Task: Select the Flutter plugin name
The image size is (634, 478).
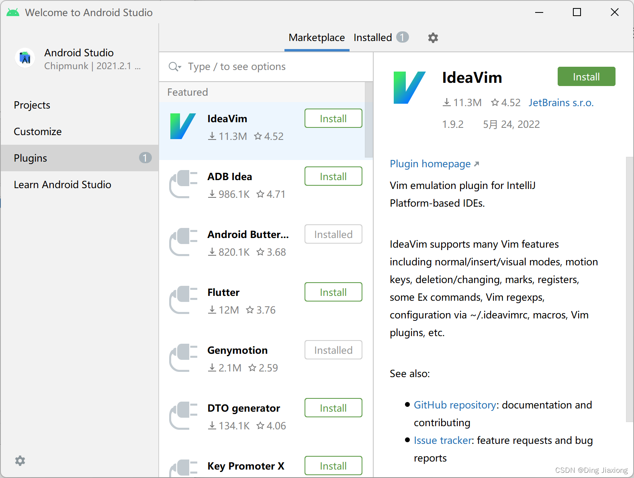Action: point(223,292)
